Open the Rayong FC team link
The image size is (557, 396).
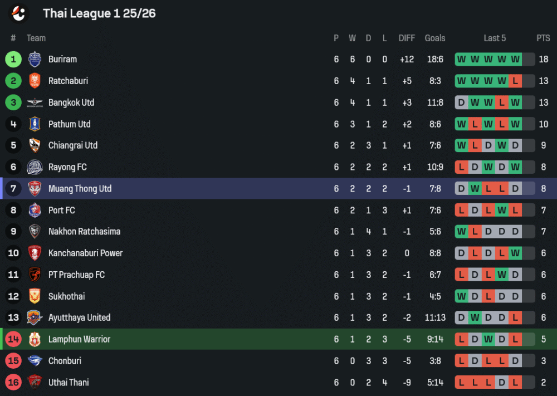pyautogui.click(x=67, y=167)
